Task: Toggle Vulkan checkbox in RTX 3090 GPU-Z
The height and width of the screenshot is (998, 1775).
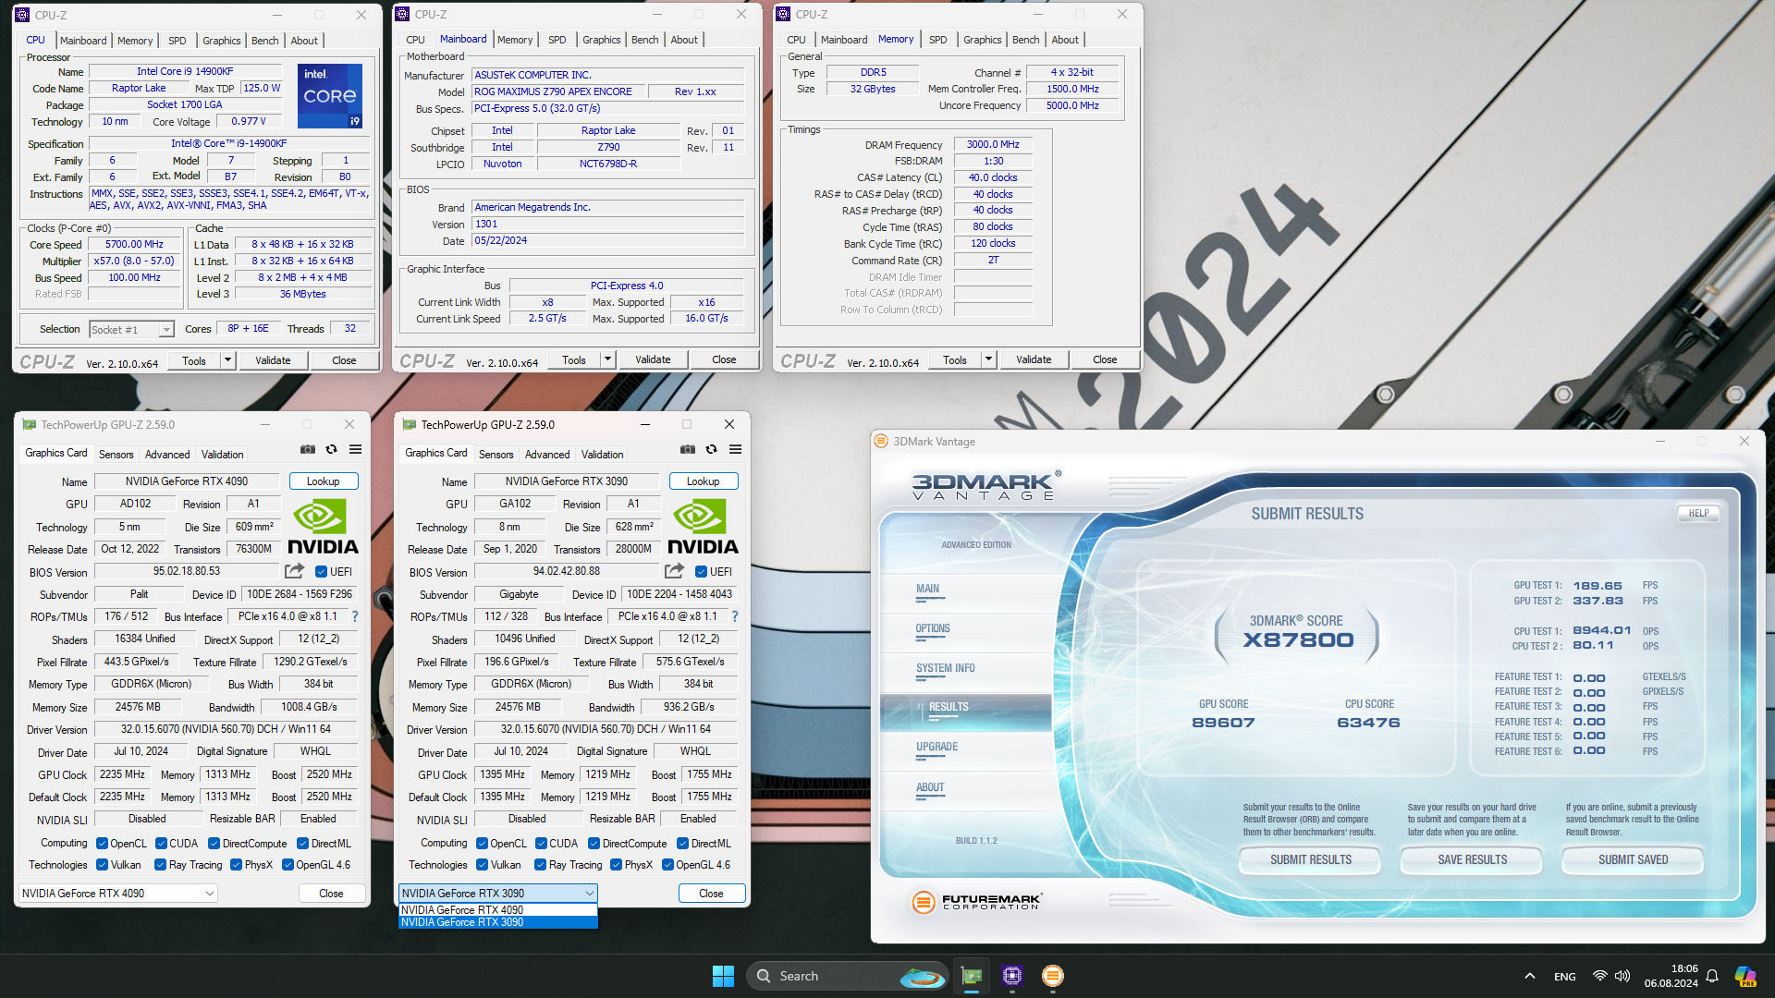Action: [482, 865]
